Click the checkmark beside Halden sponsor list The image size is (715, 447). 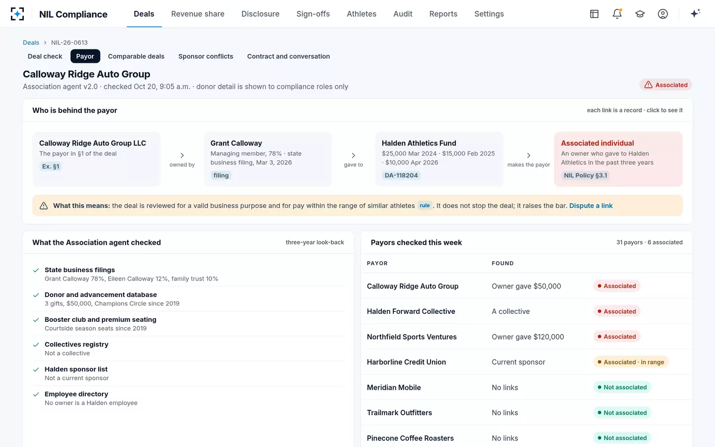[36, 370]
